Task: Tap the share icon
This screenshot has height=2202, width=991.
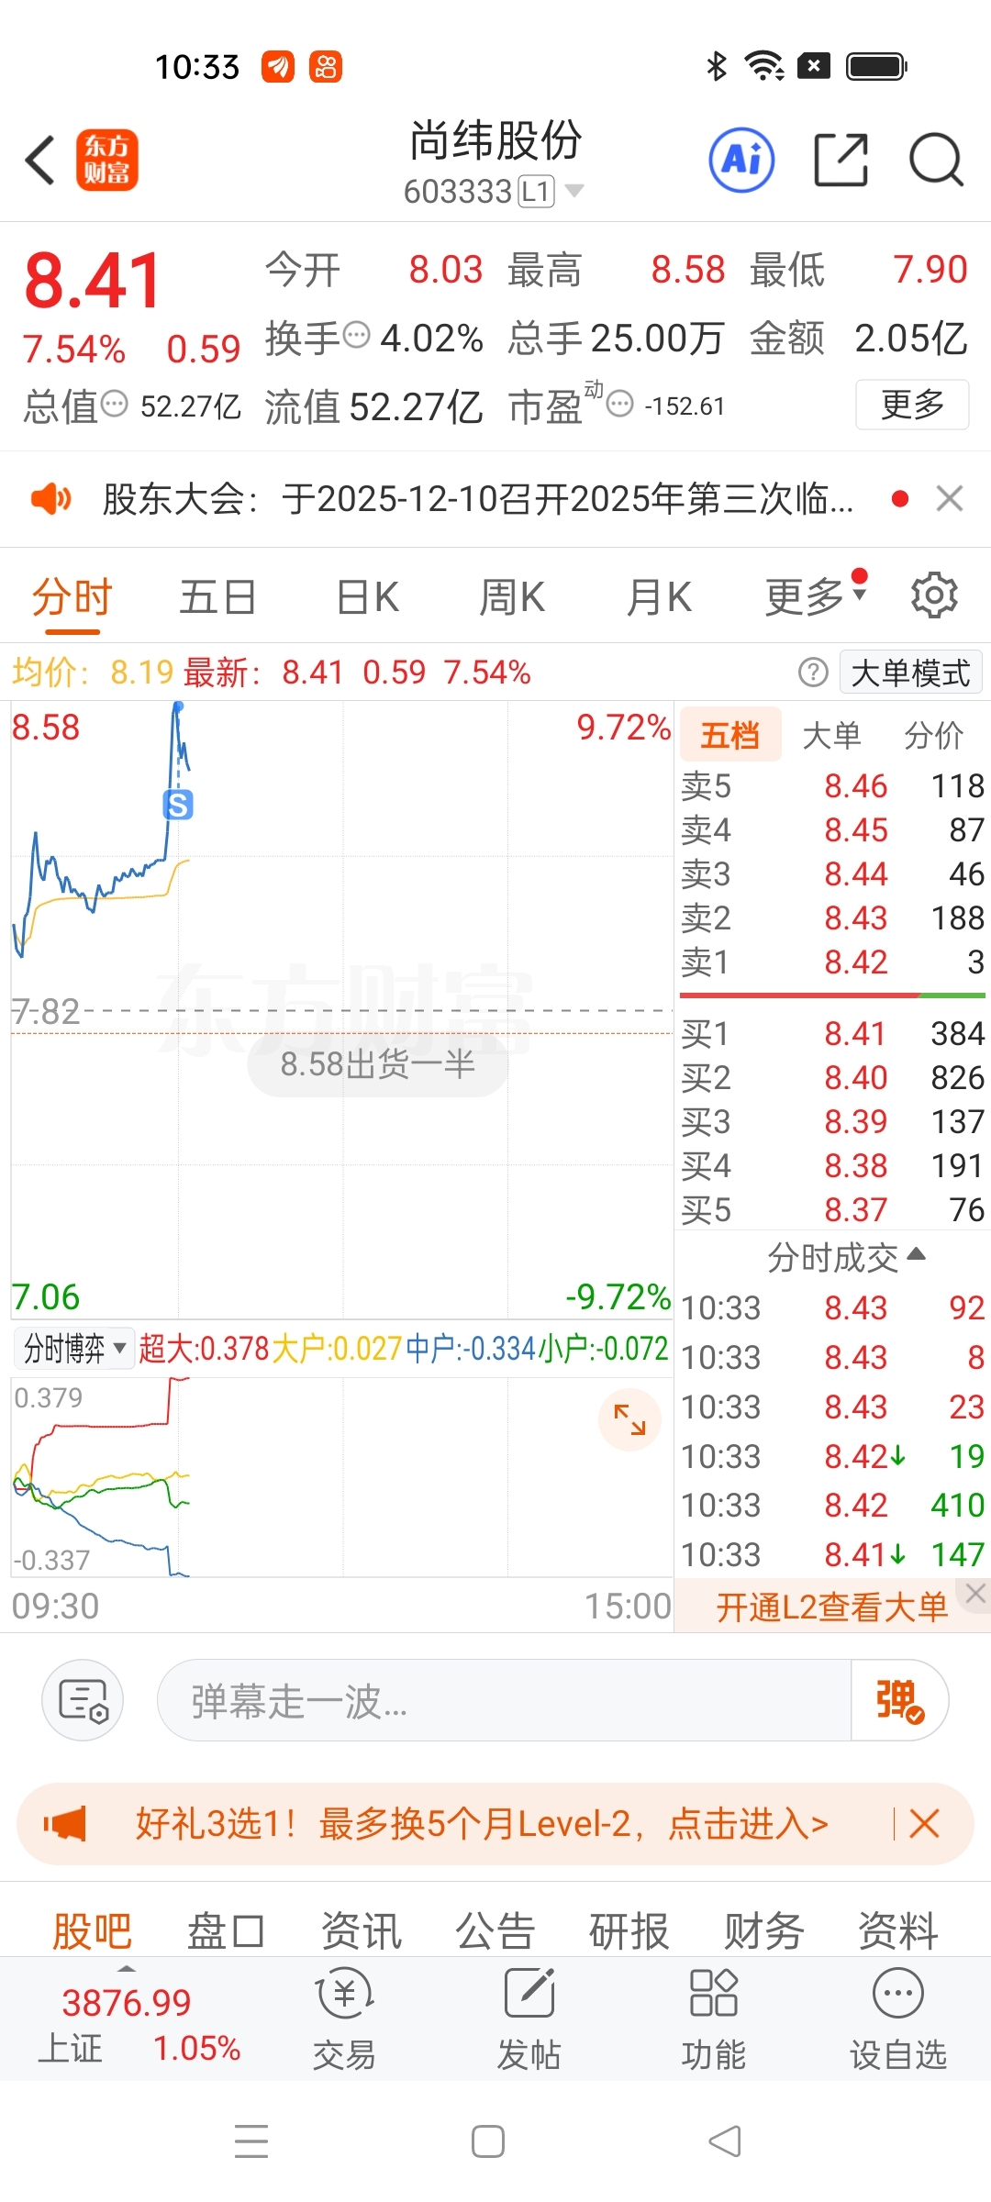Action: coord(841,160)
